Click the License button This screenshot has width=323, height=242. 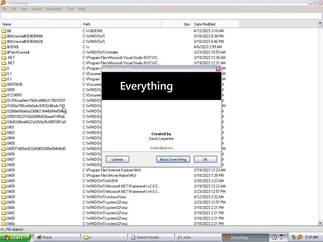(x=117, y=159)
